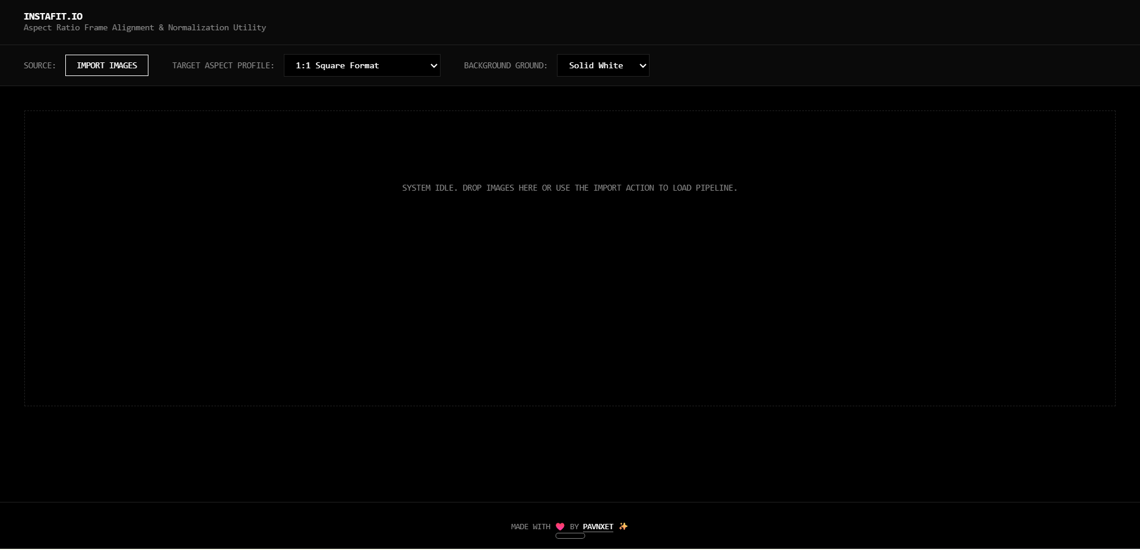
Task: Click the pink heart icon in footer
Action: point(560,527)
